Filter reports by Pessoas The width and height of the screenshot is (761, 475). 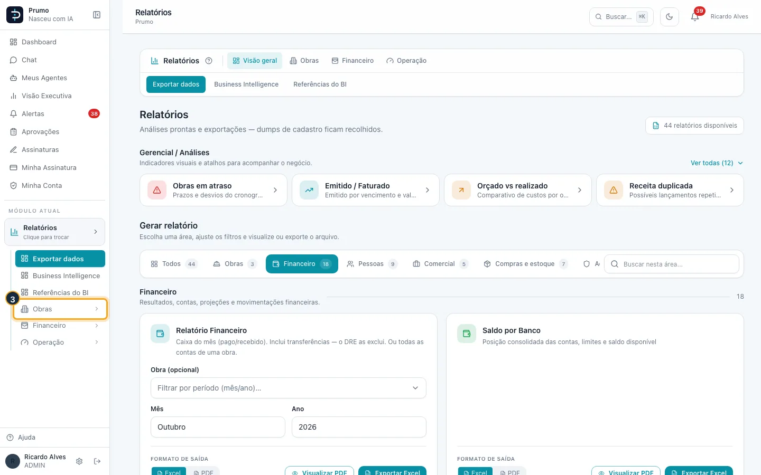(x=372, y=264)
